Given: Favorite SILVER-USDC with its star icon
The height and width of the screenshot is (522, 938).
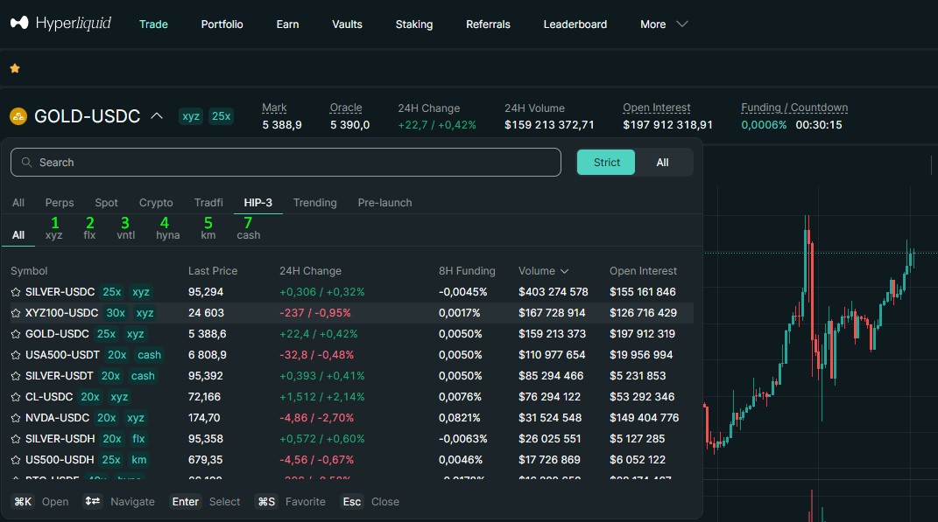Looking at the screenshot, I should tap(16, 292).
